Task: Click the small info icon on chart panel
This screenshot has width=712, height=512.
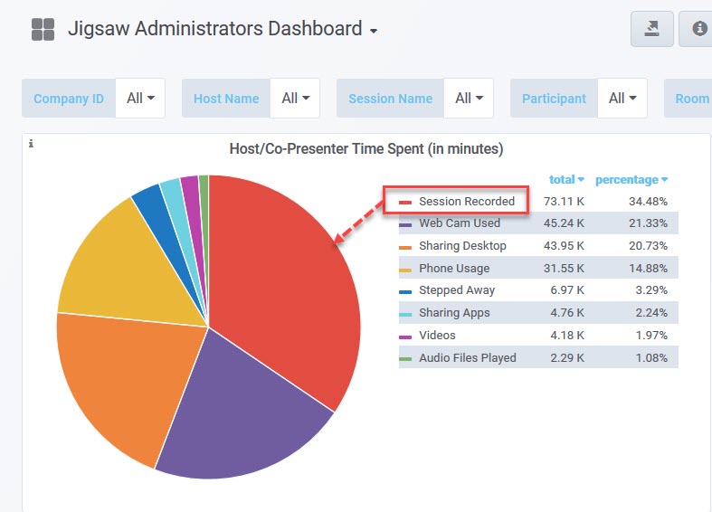Action: (31, 143)
